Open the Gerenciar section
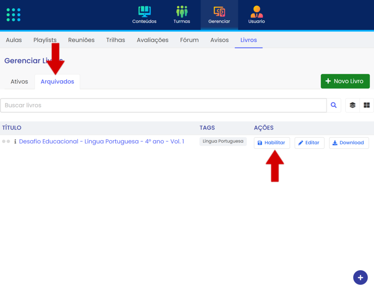 [219, 15]
